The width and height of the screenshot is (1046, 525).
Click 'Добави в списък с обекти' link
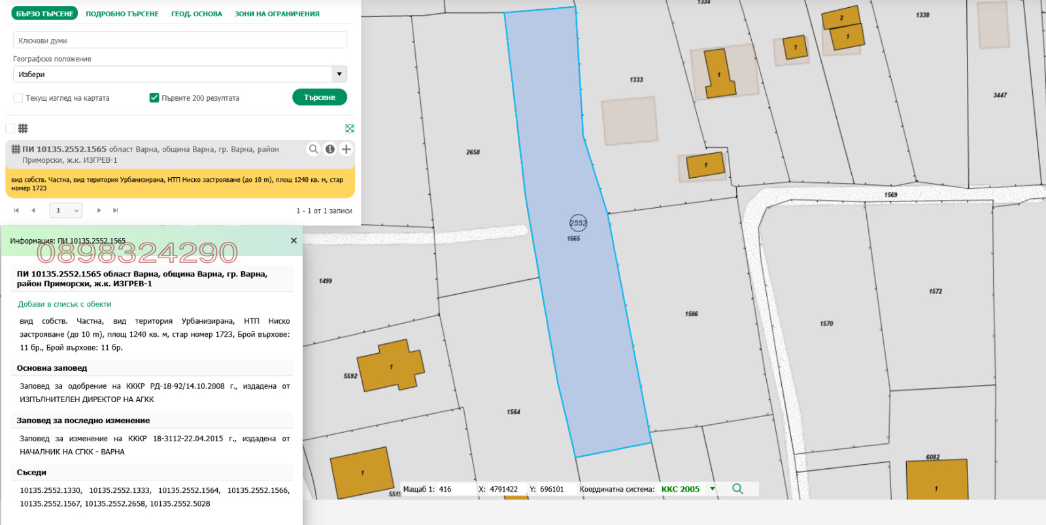coord(65,304)
